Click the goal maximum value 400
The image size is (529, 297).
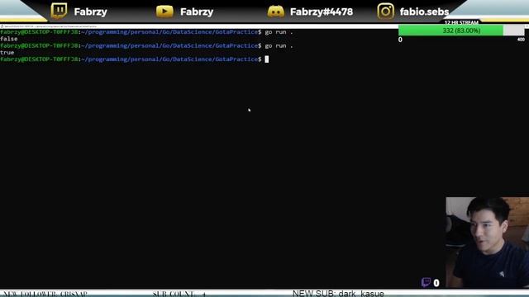coord(521,40)
